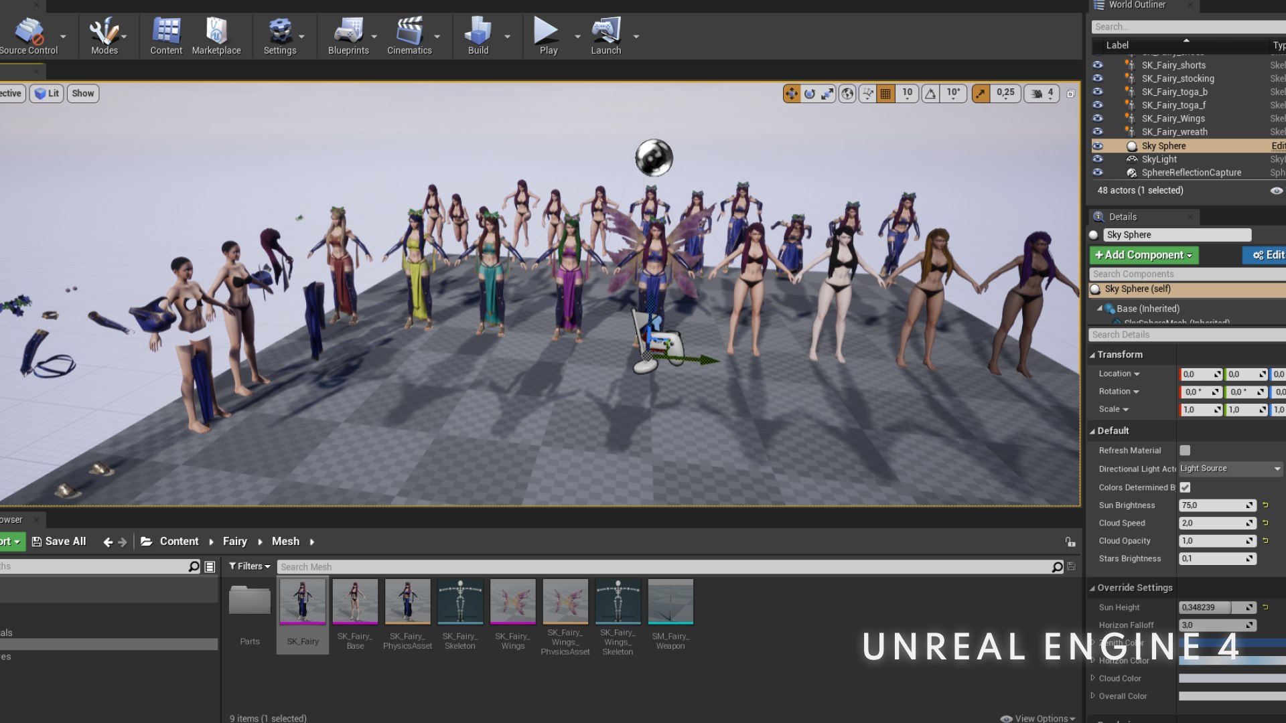Click the Play toolbar icon

548,36
